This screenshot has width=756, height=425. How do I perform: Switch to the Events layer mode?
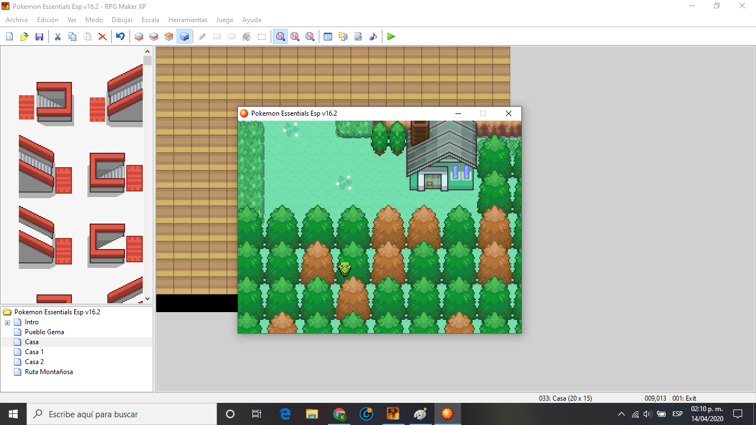click(184, 37)
